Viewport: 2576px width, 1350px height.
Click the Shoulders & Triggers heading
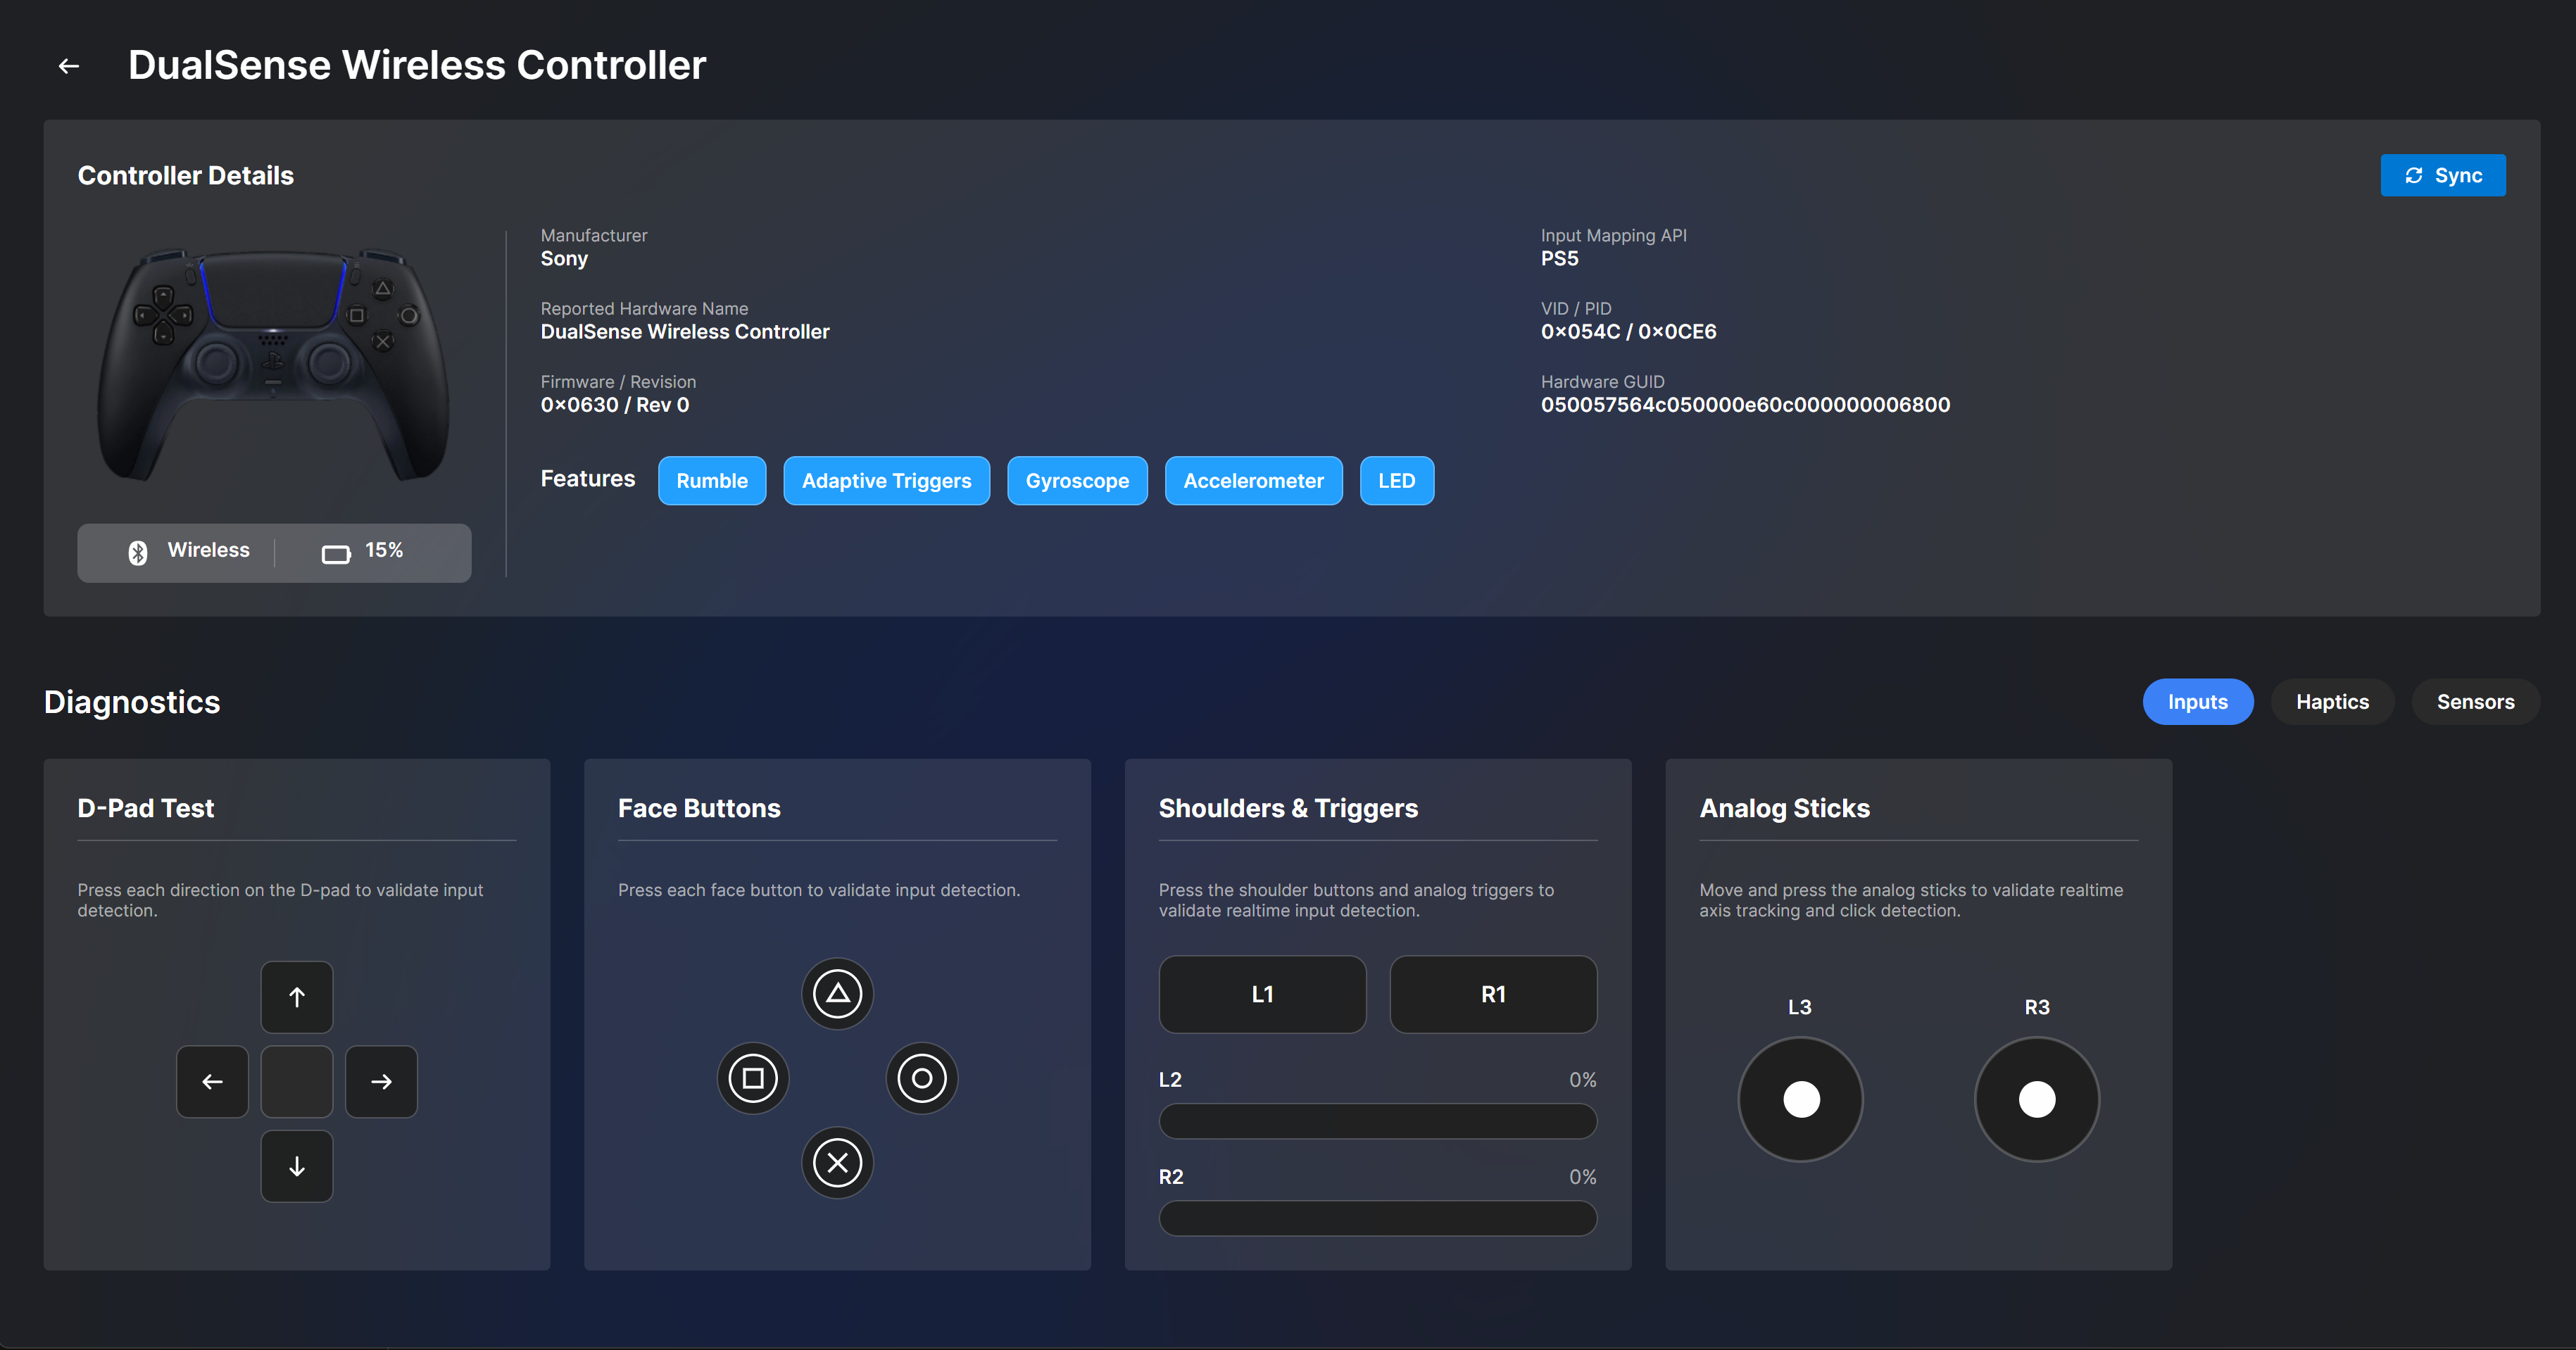tap(1288, 808)
